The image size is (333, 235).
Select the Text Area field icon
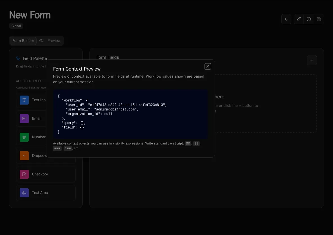[x=24, y=193]
